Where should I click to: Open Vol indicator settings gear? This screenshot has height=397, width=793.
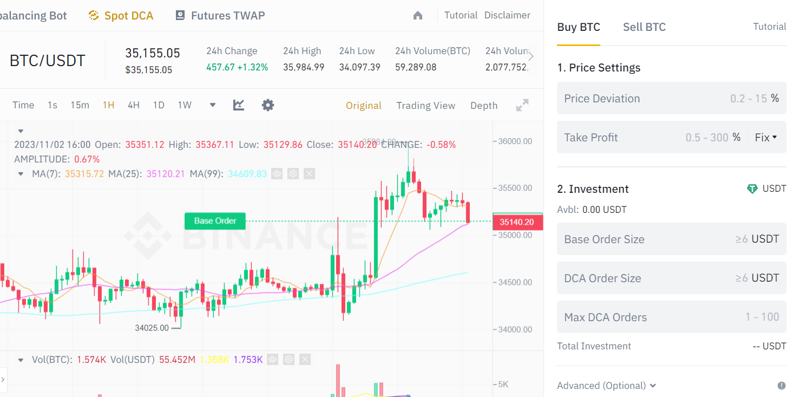pyautogui.click(x=289, y=359)
